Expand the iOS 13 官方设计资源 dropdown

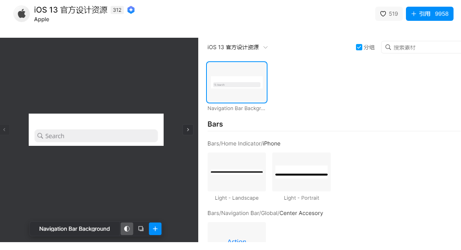(238, 47)
